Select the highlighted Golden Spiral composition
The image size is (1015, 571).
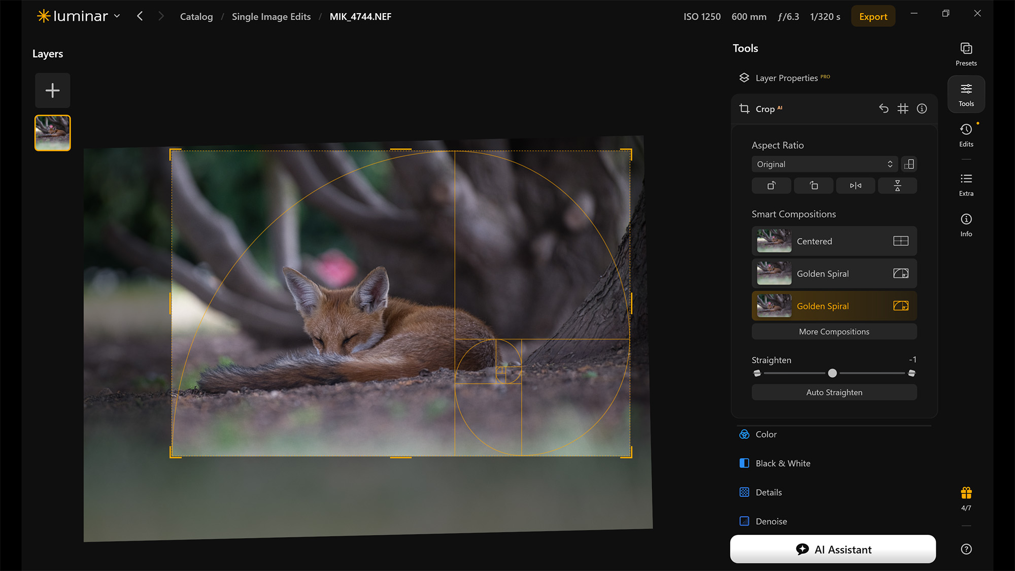click(834, 306)
